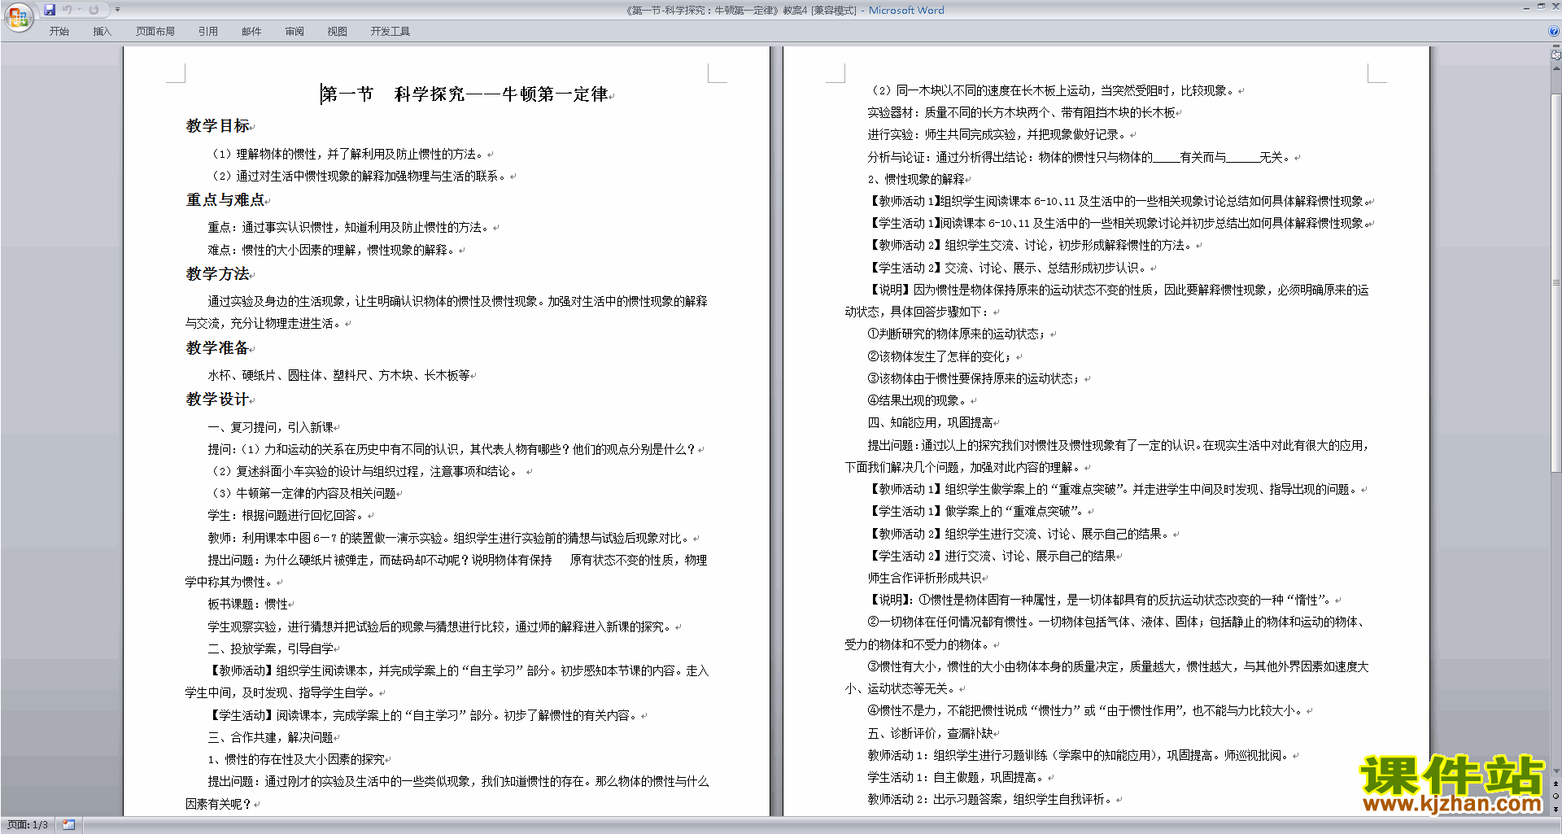The height and width of the screenshot is (834, 1562).
Task: Click the line 重点:通过事实认识惯性
Action: [348, 228]
